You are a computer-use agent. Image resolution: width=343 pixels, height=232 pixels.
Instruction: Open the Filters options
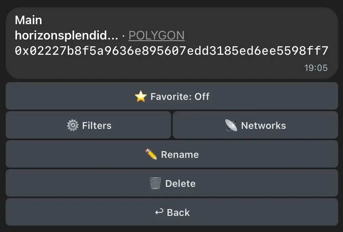(88, 125)
